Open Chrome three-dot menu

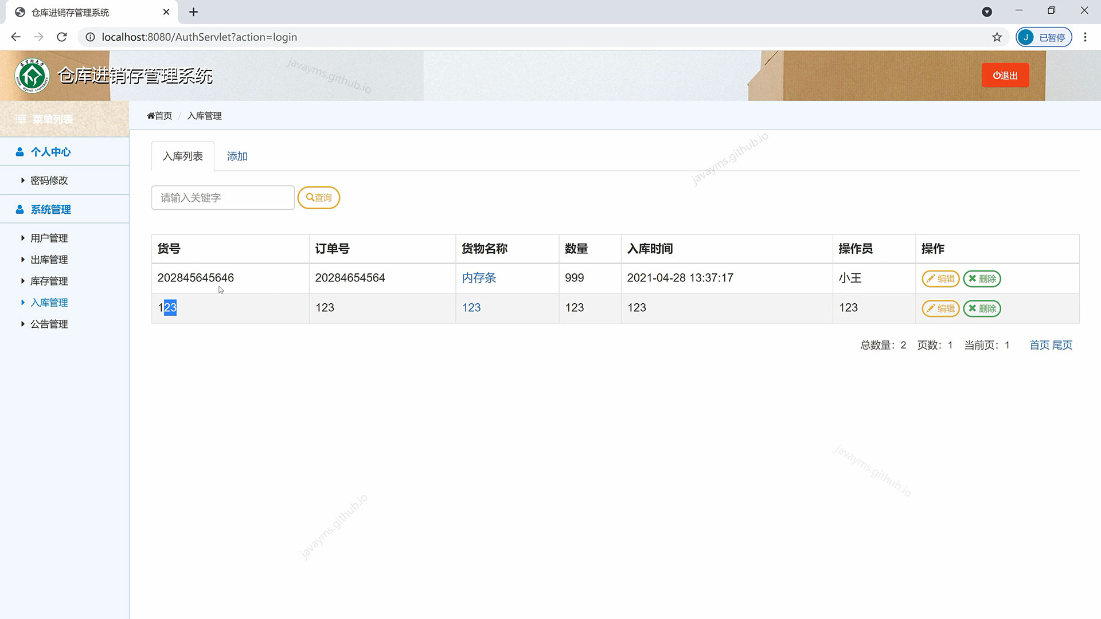point(1085,37)
